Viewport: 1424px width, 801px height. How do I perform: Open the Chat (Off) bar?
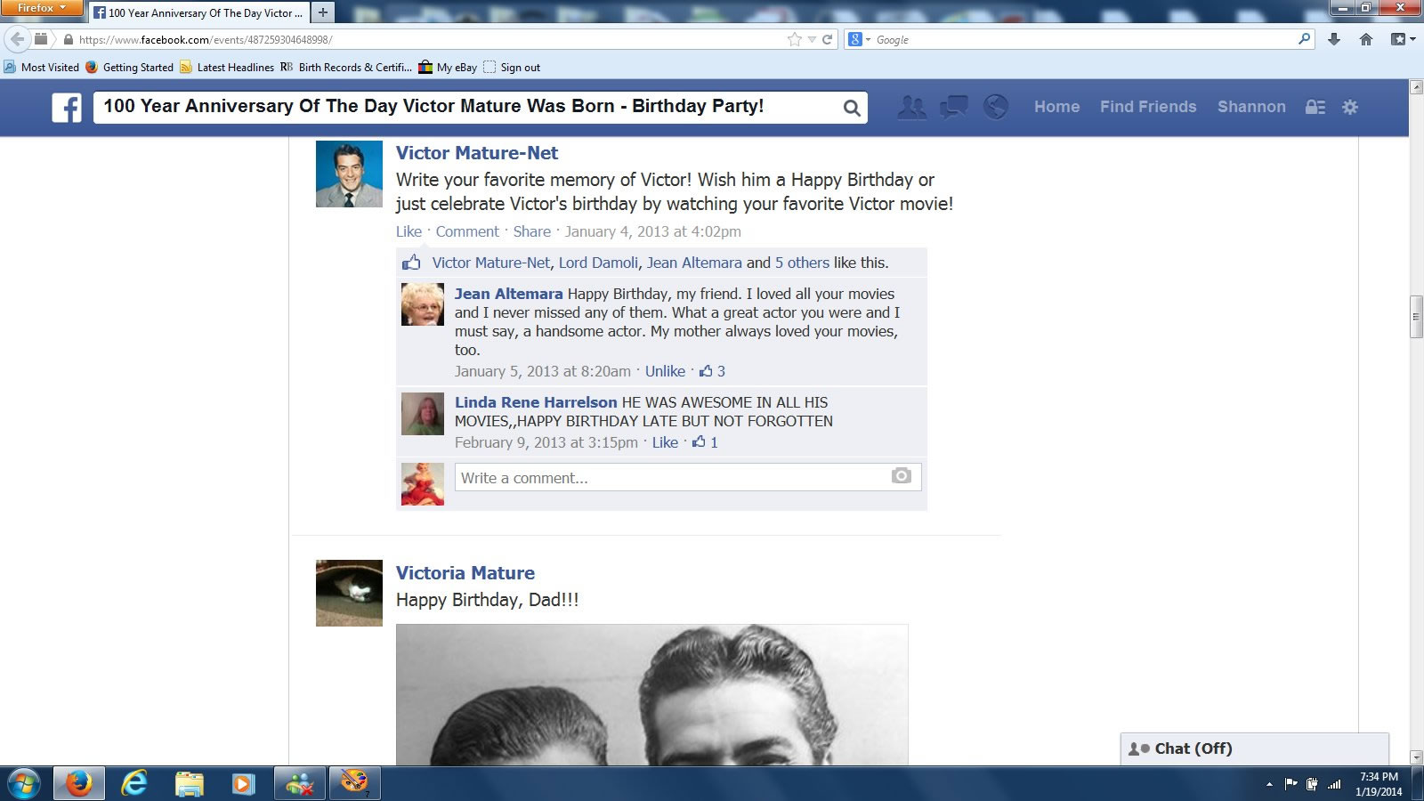(1254, 748)
